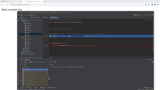Open the Debugger tab

[x=25, y=62]
